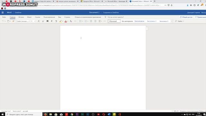Click the Word app name in header
Screen dimensions: 206x116
pos(9,13)
